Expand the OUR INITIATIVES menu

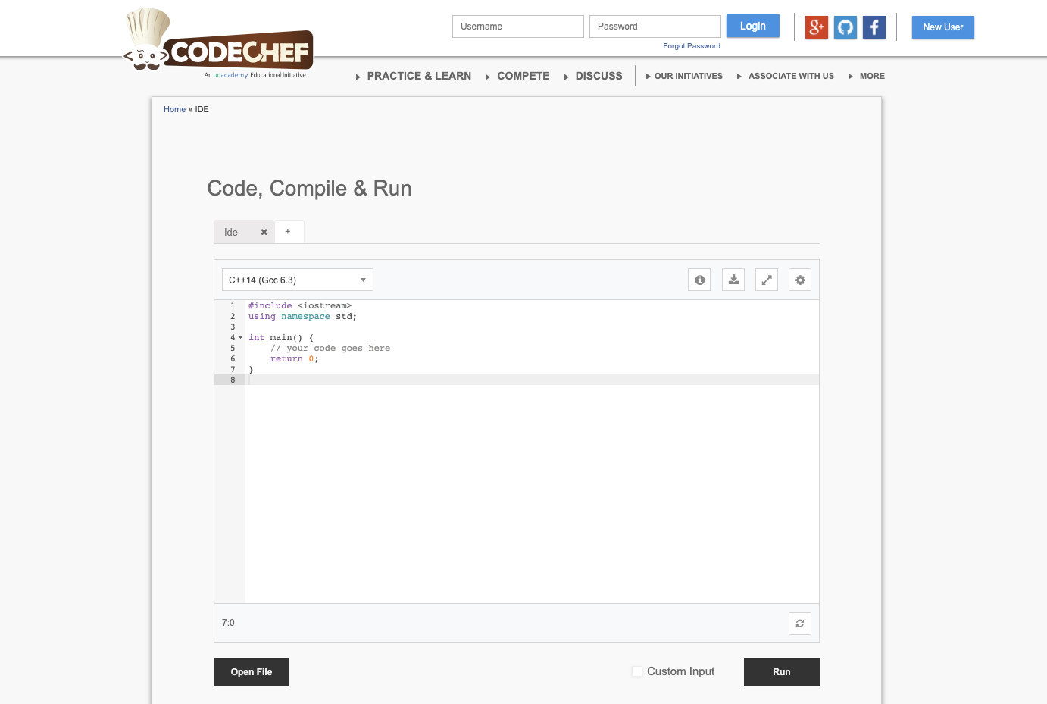(689, 76)
